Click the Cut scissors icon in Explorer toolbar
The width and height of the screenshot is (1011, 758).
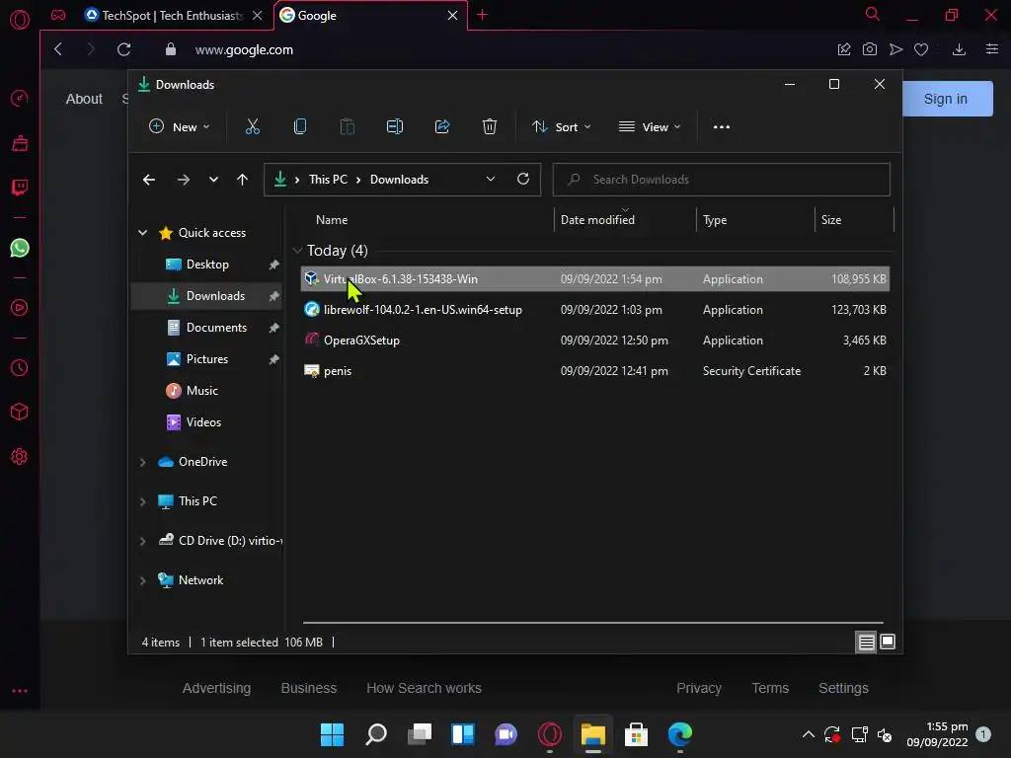tap(252, 127)
